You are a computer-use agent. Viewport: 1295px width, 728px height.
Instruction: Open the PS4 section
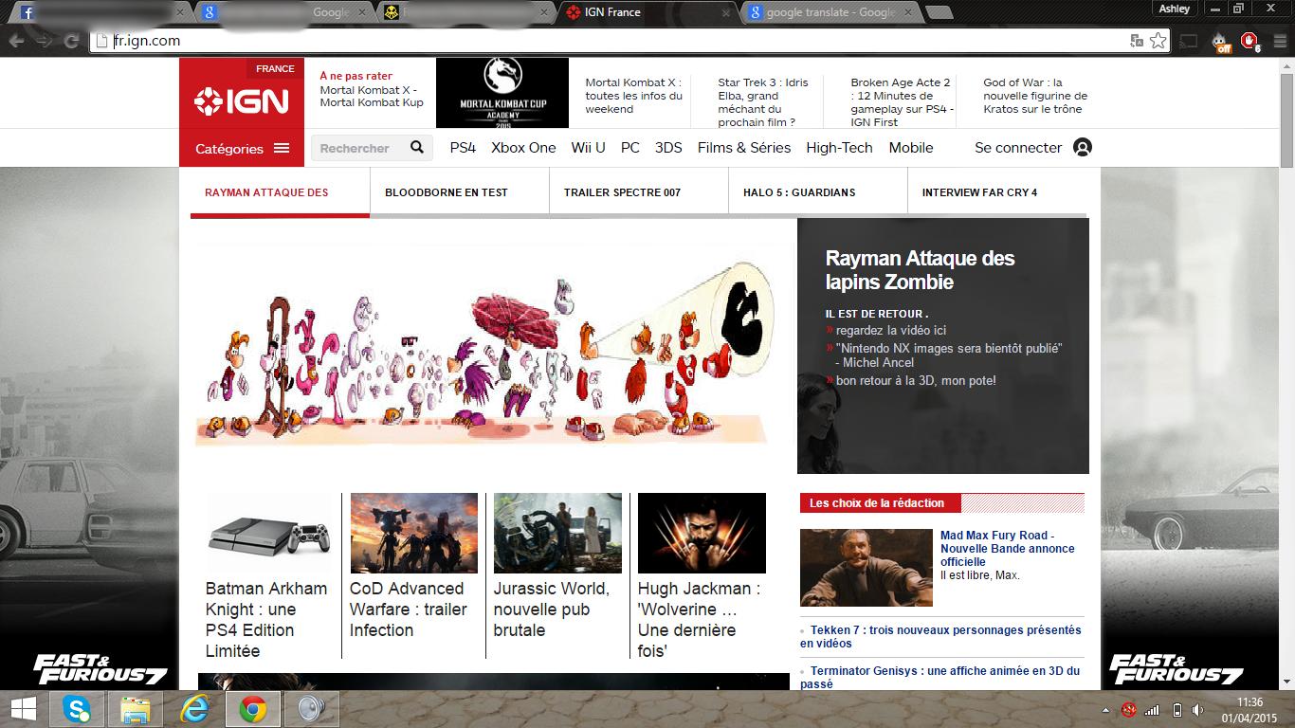pyautogui.click(x=463, y=148)
